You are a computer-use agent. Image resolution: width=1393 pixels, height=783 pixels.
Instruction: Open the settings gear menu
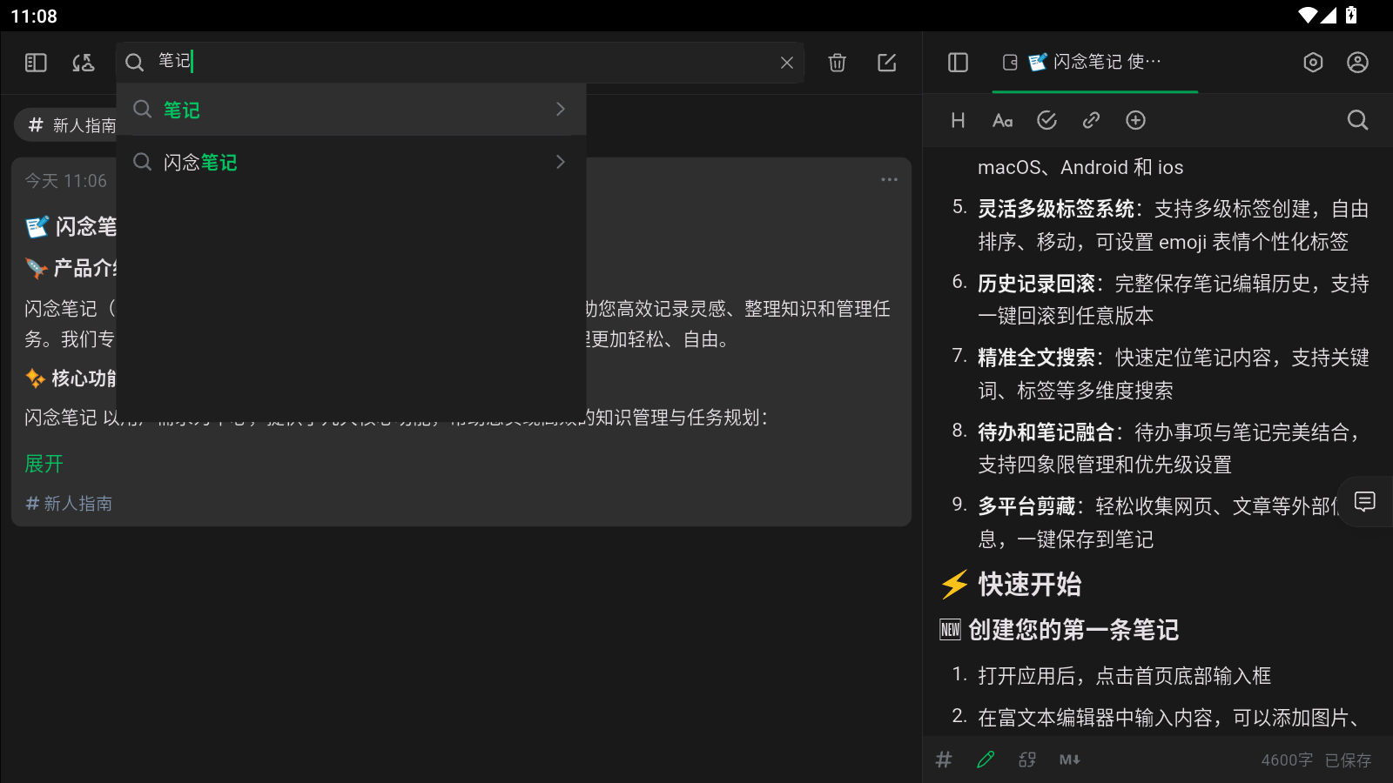1313,63
